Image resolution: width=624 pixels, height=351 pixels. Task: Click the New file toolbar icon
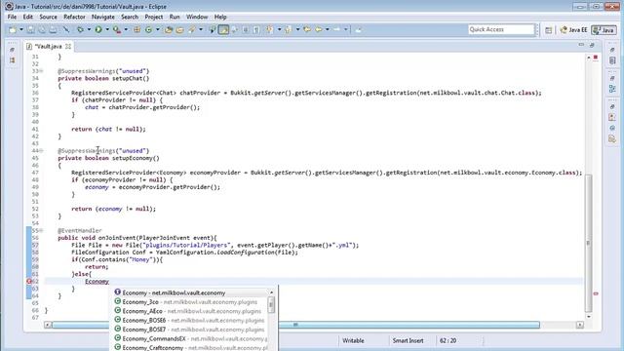(x=13, y=30)
